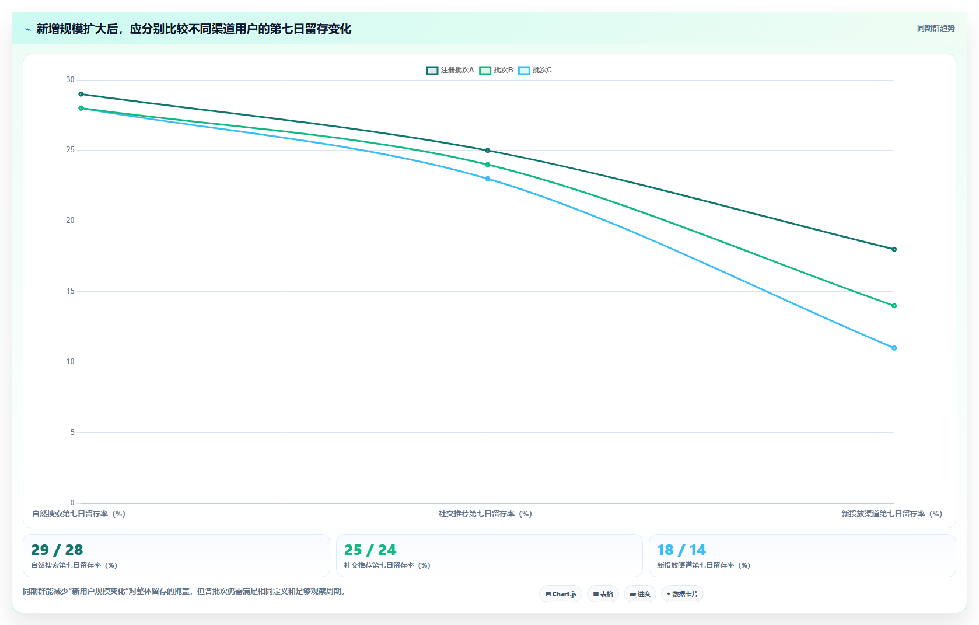This screenshot has width=979, height=625.
Task: Click the 表格 chip
Action: pos(603,594)
